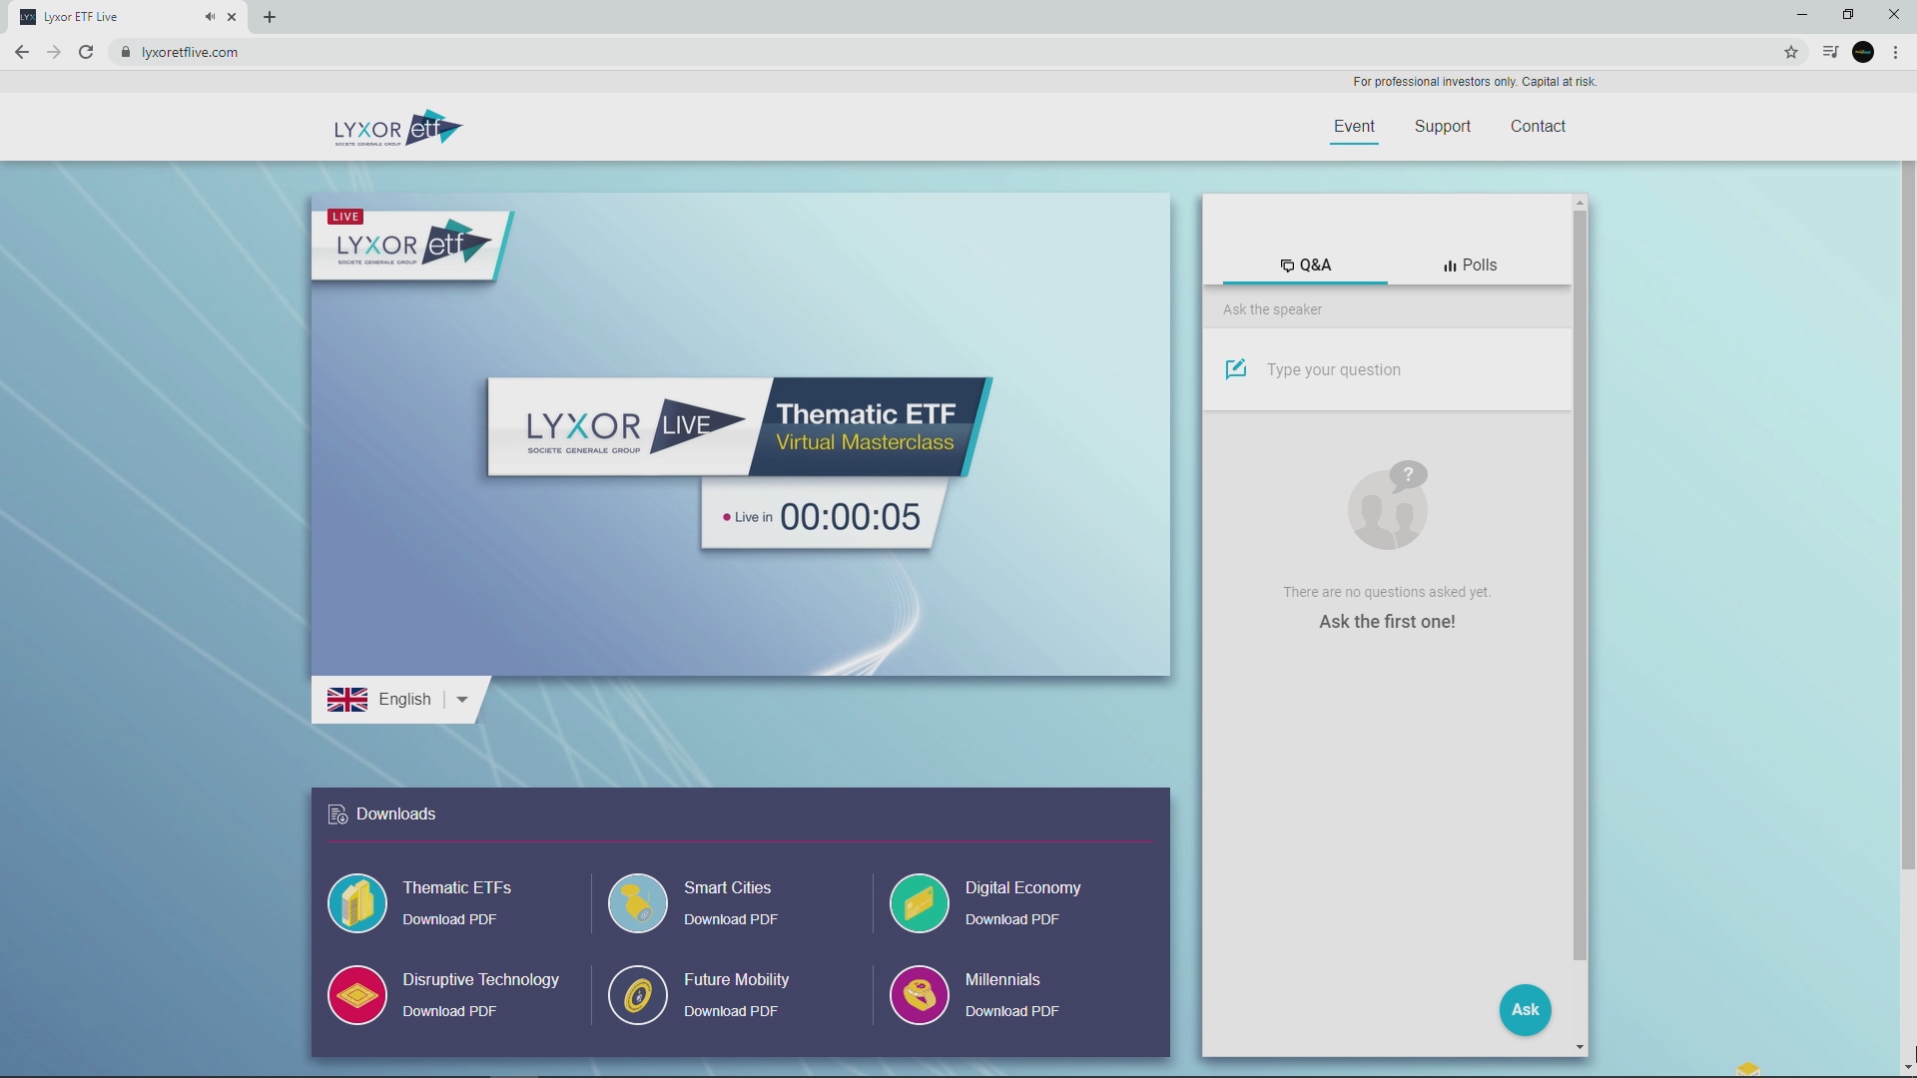The image size is (1917, 1078).
Task: Click the 'Ask the speaker' label
Action: coord(1272,309)
